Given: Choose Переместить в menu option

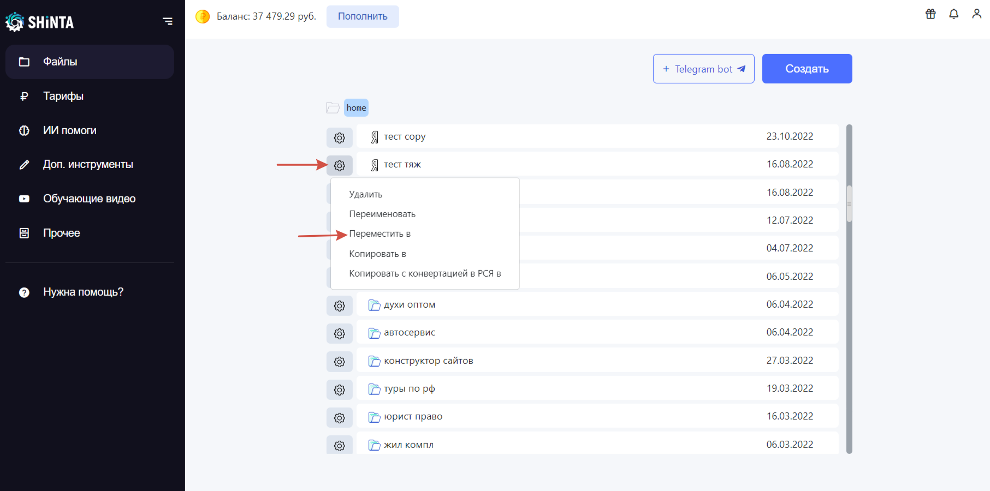Looking at the screenshot, I should [380, 233].
